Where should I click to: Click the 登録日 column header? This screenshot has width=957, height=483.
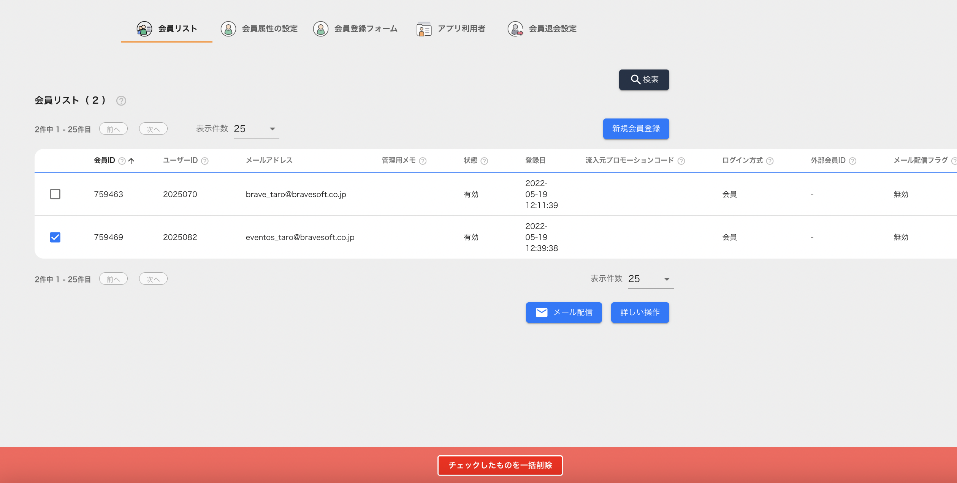click(x=536, y=161)
